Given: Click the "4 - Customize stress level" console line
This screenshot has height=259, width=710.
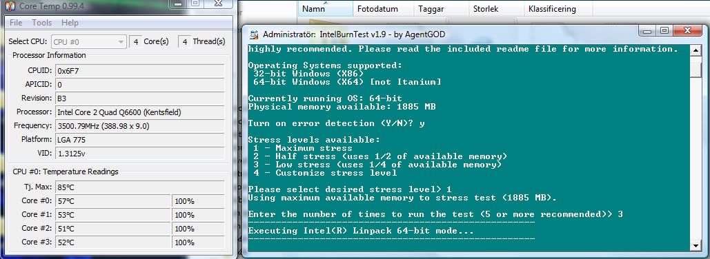Looking at the screenshot, I should 325,173.
